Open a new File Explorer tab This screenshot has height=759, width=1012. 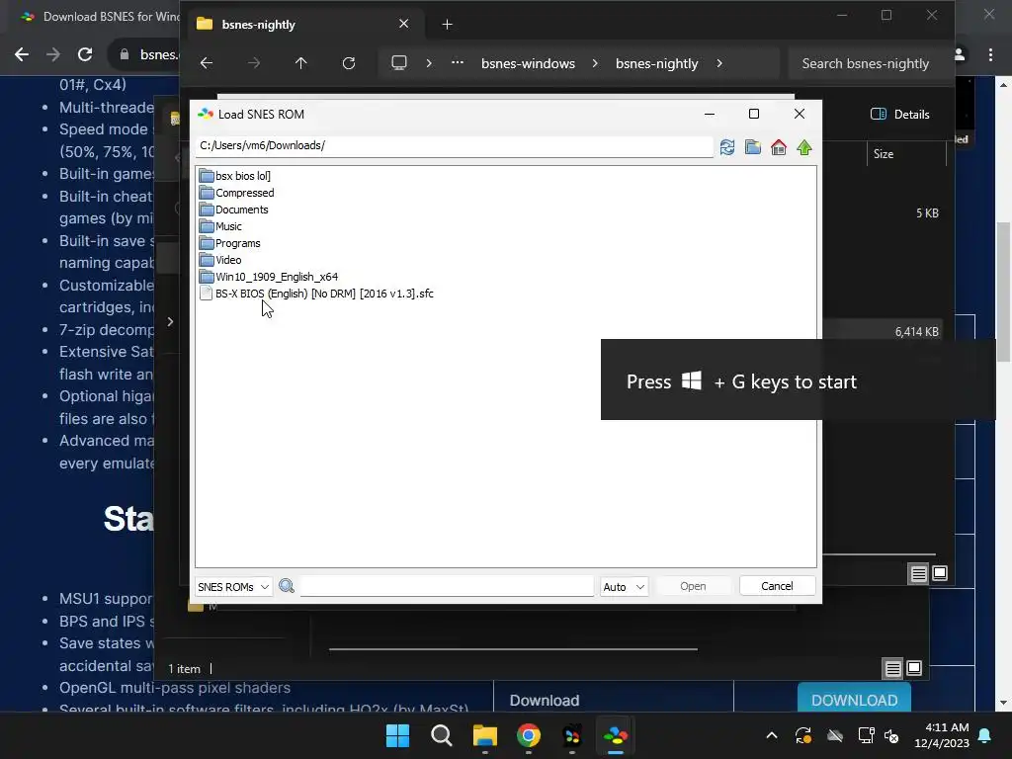pyautogui.click(x=448, y=25)
